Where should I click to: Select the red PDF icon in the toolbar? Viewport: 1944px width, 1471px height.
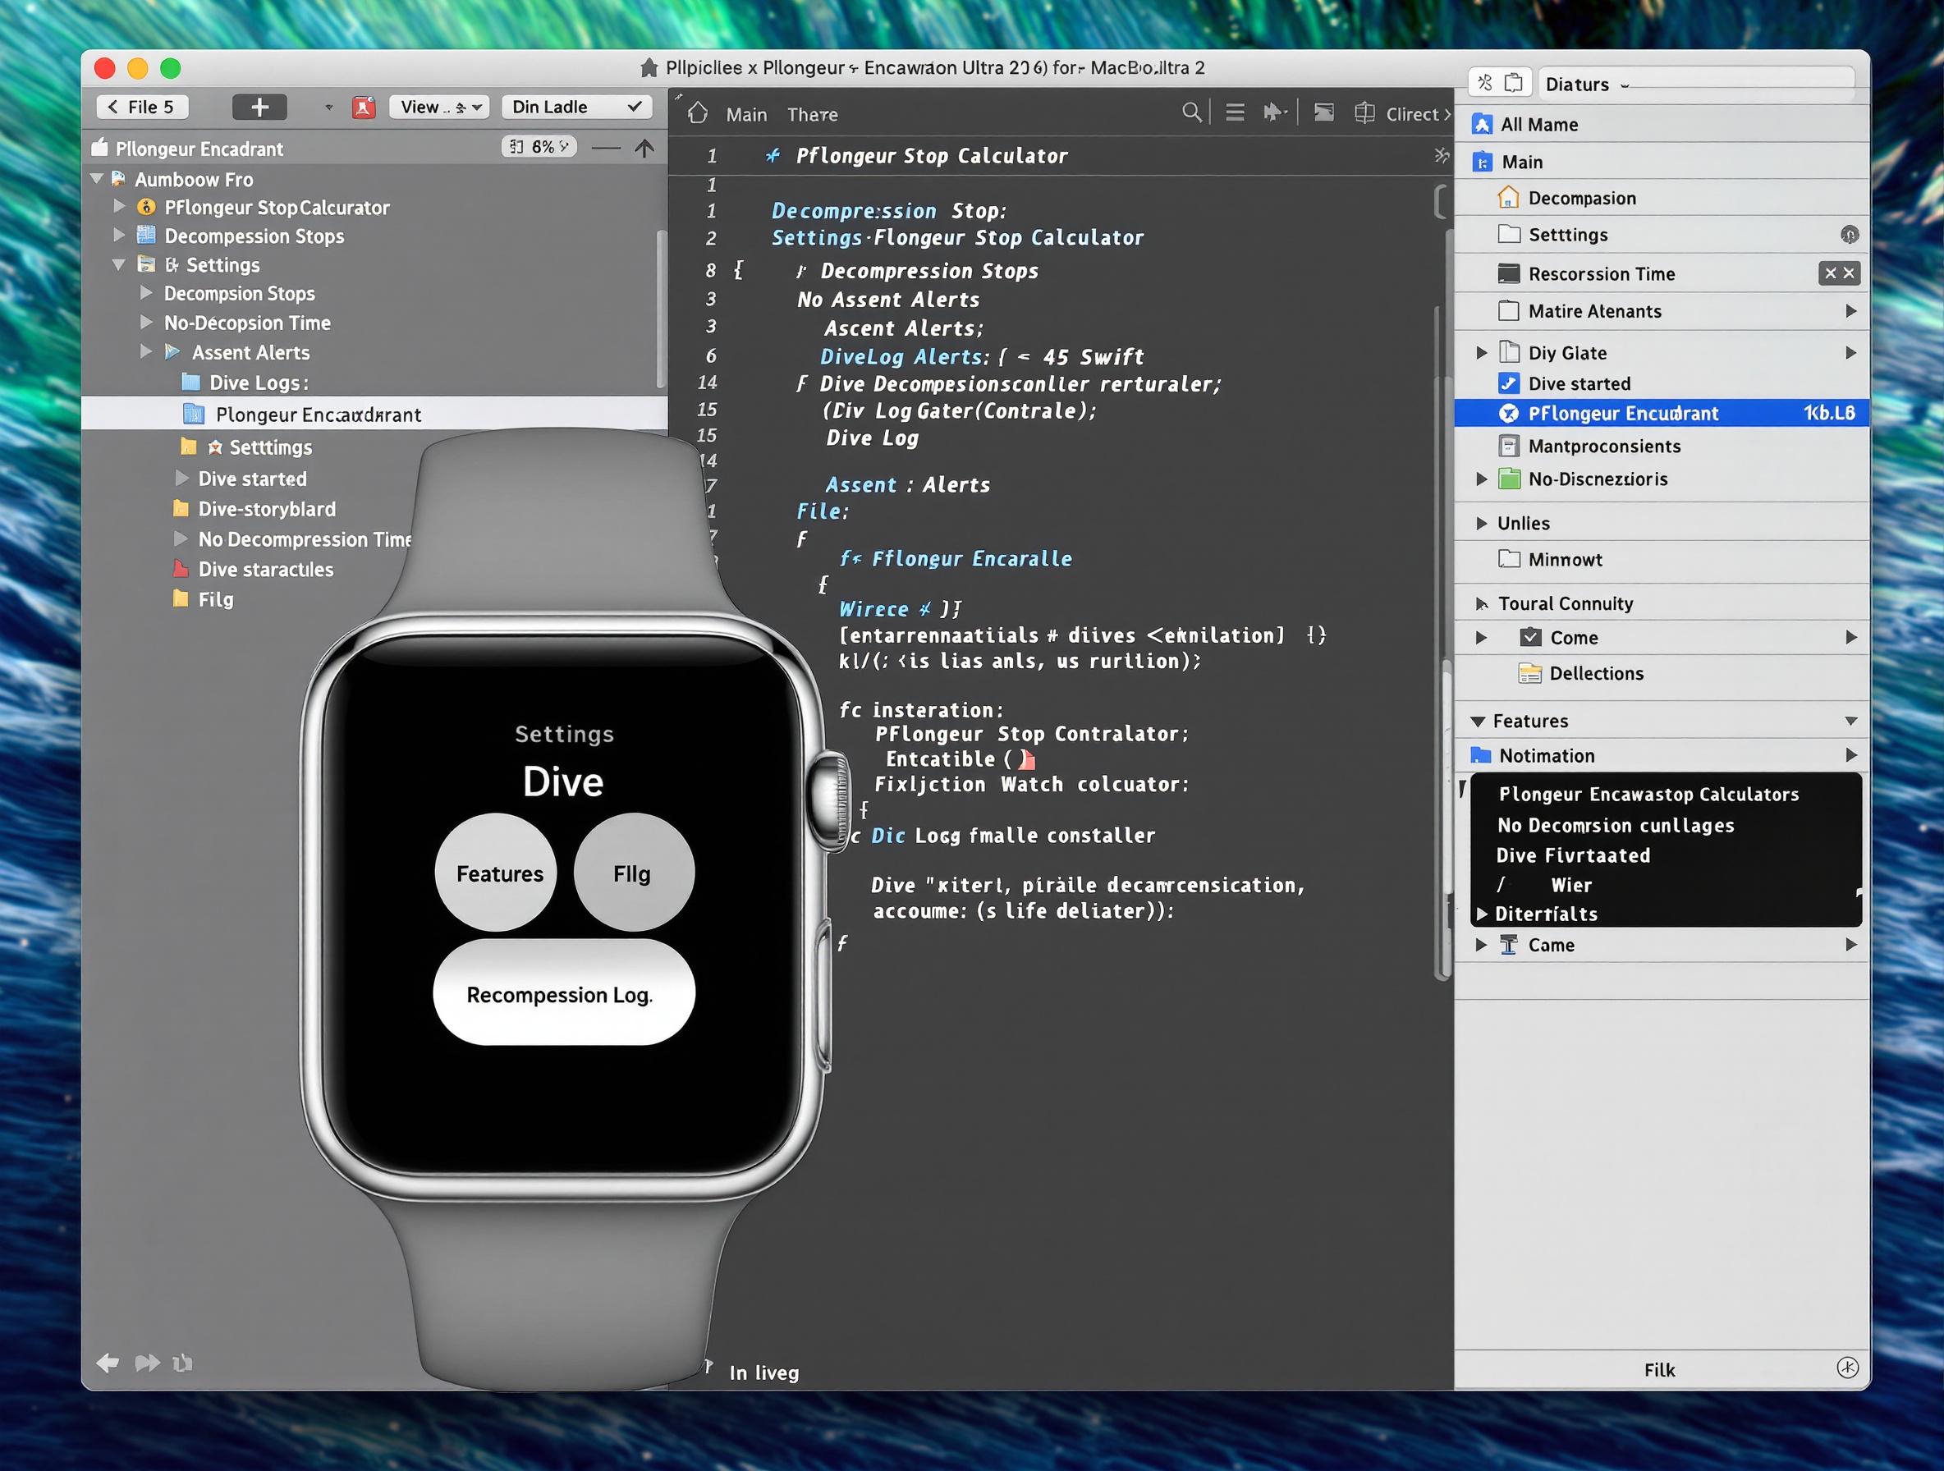point(364,107)
